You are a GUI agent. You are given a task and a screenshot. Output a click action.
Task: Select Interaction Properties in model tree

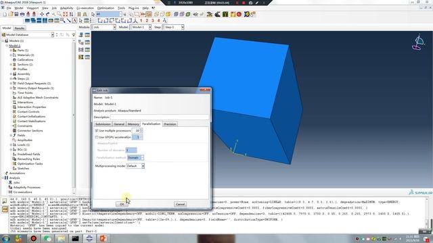[32, 107]
